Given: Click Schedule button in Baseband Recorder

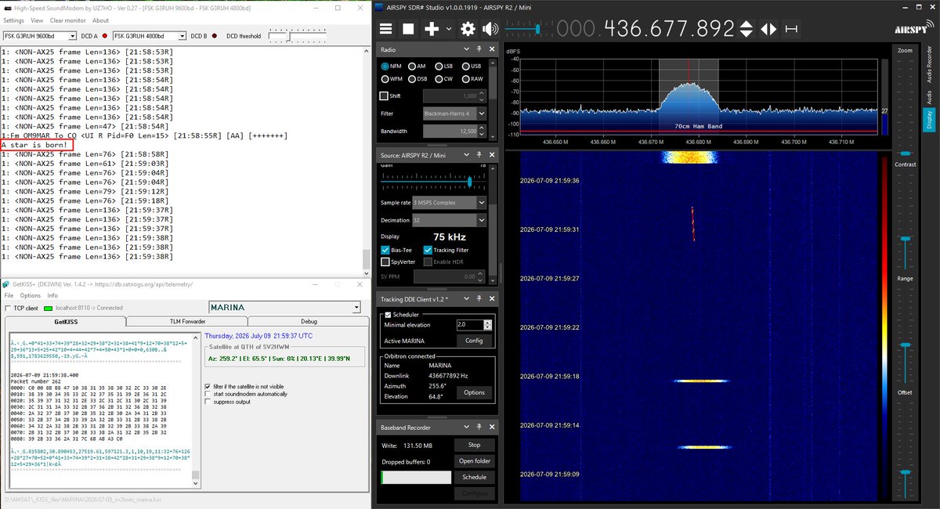Looking at the screenshot, I should 474,477.
